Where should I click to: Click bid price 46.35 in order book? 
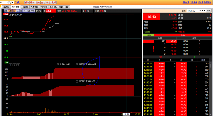174,45
